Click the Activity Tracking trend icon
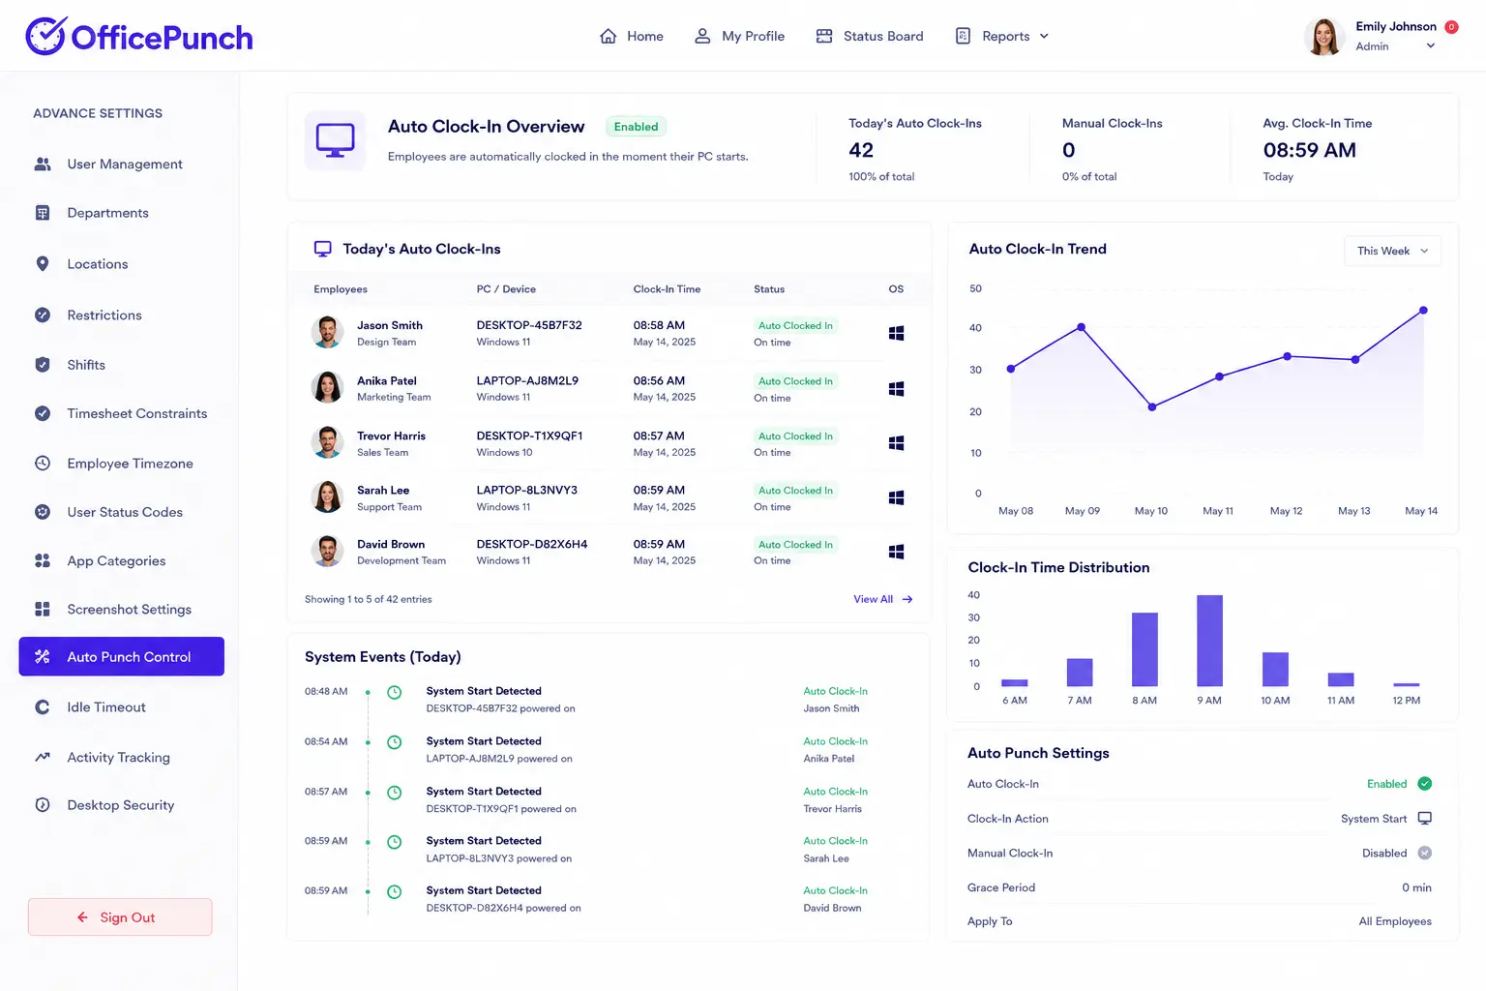The height and width of the screenshot is (991, 1486). pyautogui.click(x=43, y=757)
